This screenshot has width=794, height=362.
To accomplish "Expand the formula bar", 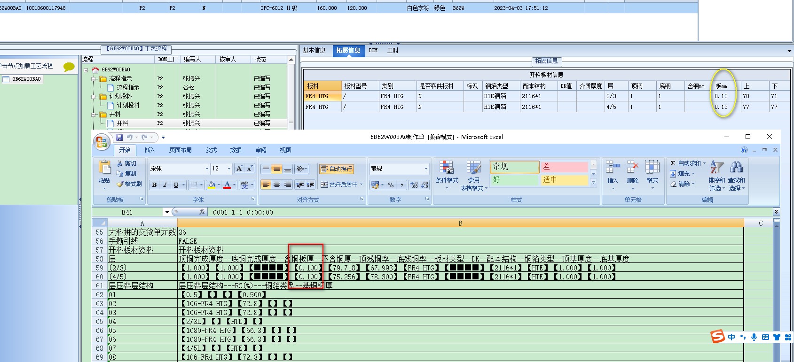I will coord(776,212).
